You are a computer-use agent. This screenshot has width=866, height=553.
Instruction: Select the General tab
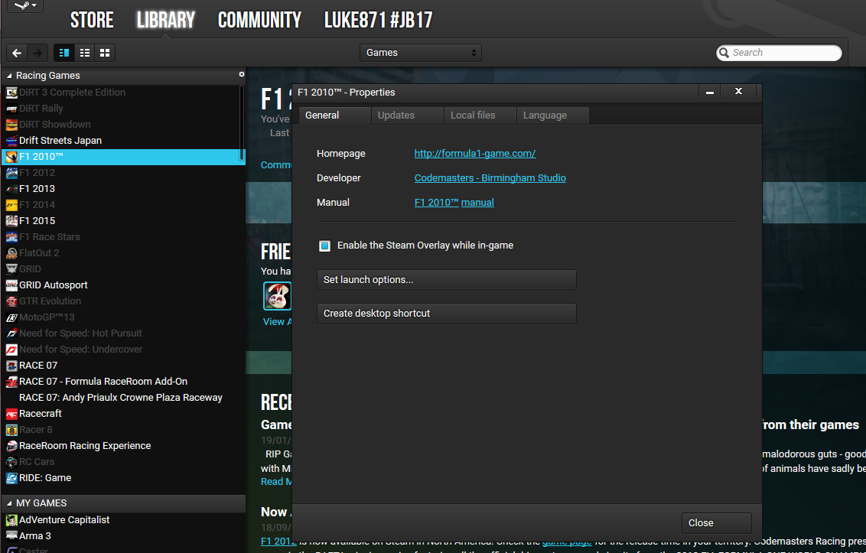tap(334, 115)
